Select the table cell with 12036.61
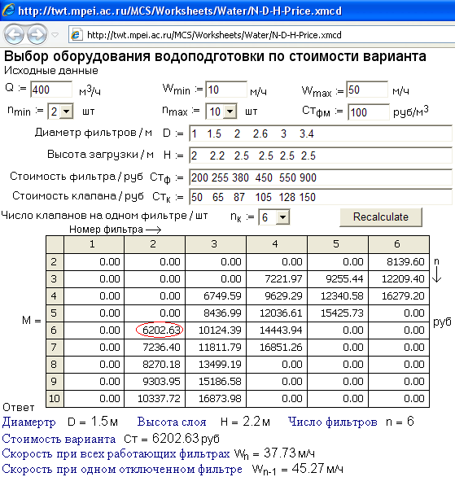Viewport: 455px width, 477px height. click(x=277, y=313)
